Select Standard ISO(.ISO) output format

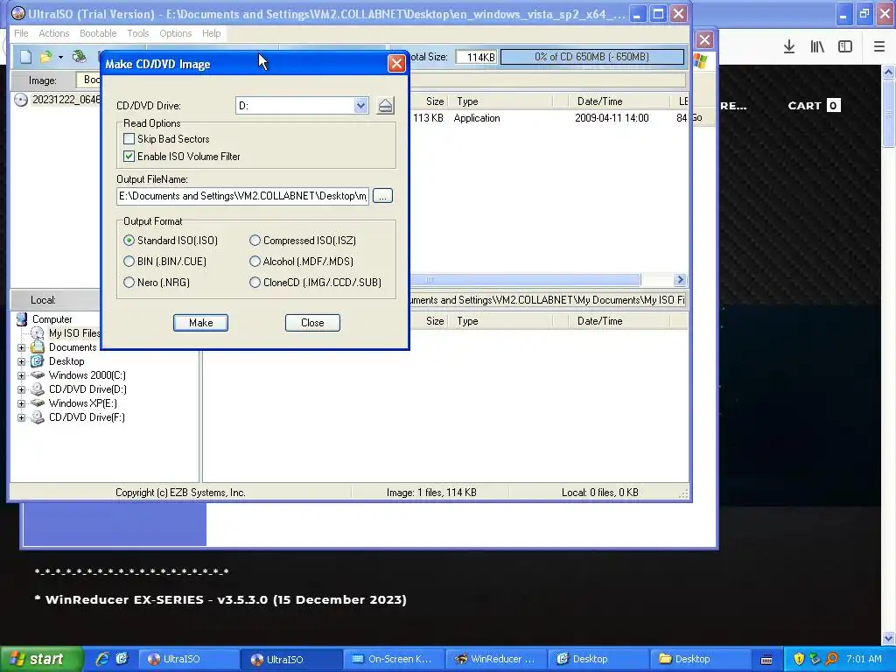[x=129, y=241]
